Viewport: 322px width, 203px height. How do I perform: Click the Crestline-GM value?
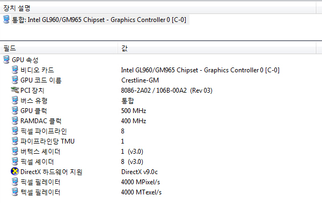click(140, 80)
